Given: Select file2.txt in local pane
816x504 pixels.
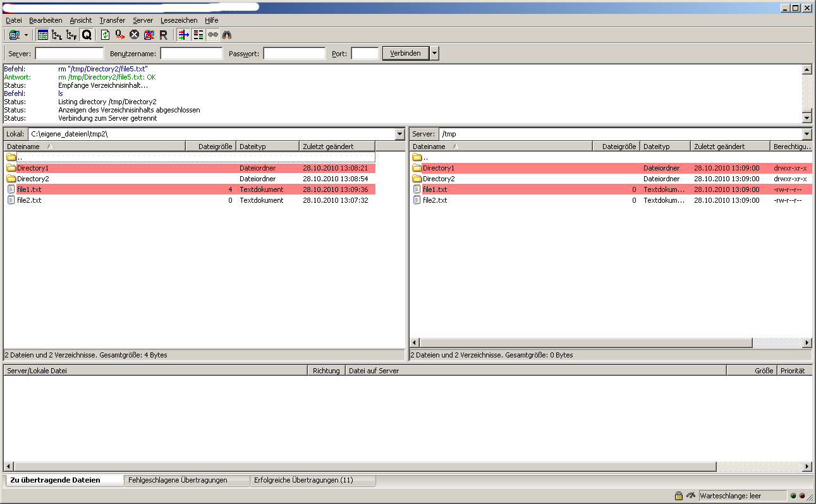Looking at the screenshot, I should 190,200.
